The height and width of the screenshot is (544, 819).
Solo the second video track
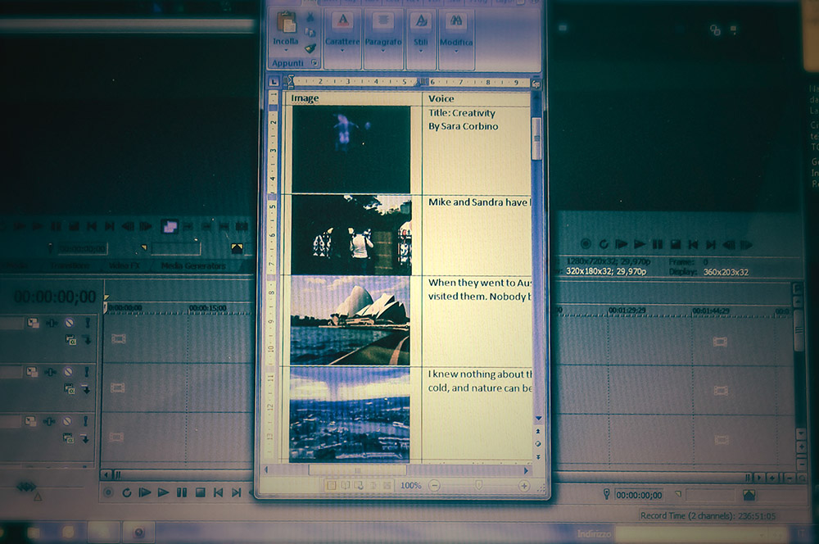click(x=87, y=372)
